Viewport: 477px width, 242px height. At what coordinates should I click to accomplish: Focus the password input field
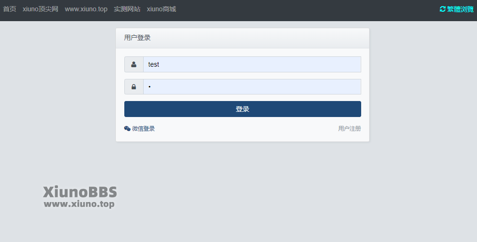click(252, 87)
